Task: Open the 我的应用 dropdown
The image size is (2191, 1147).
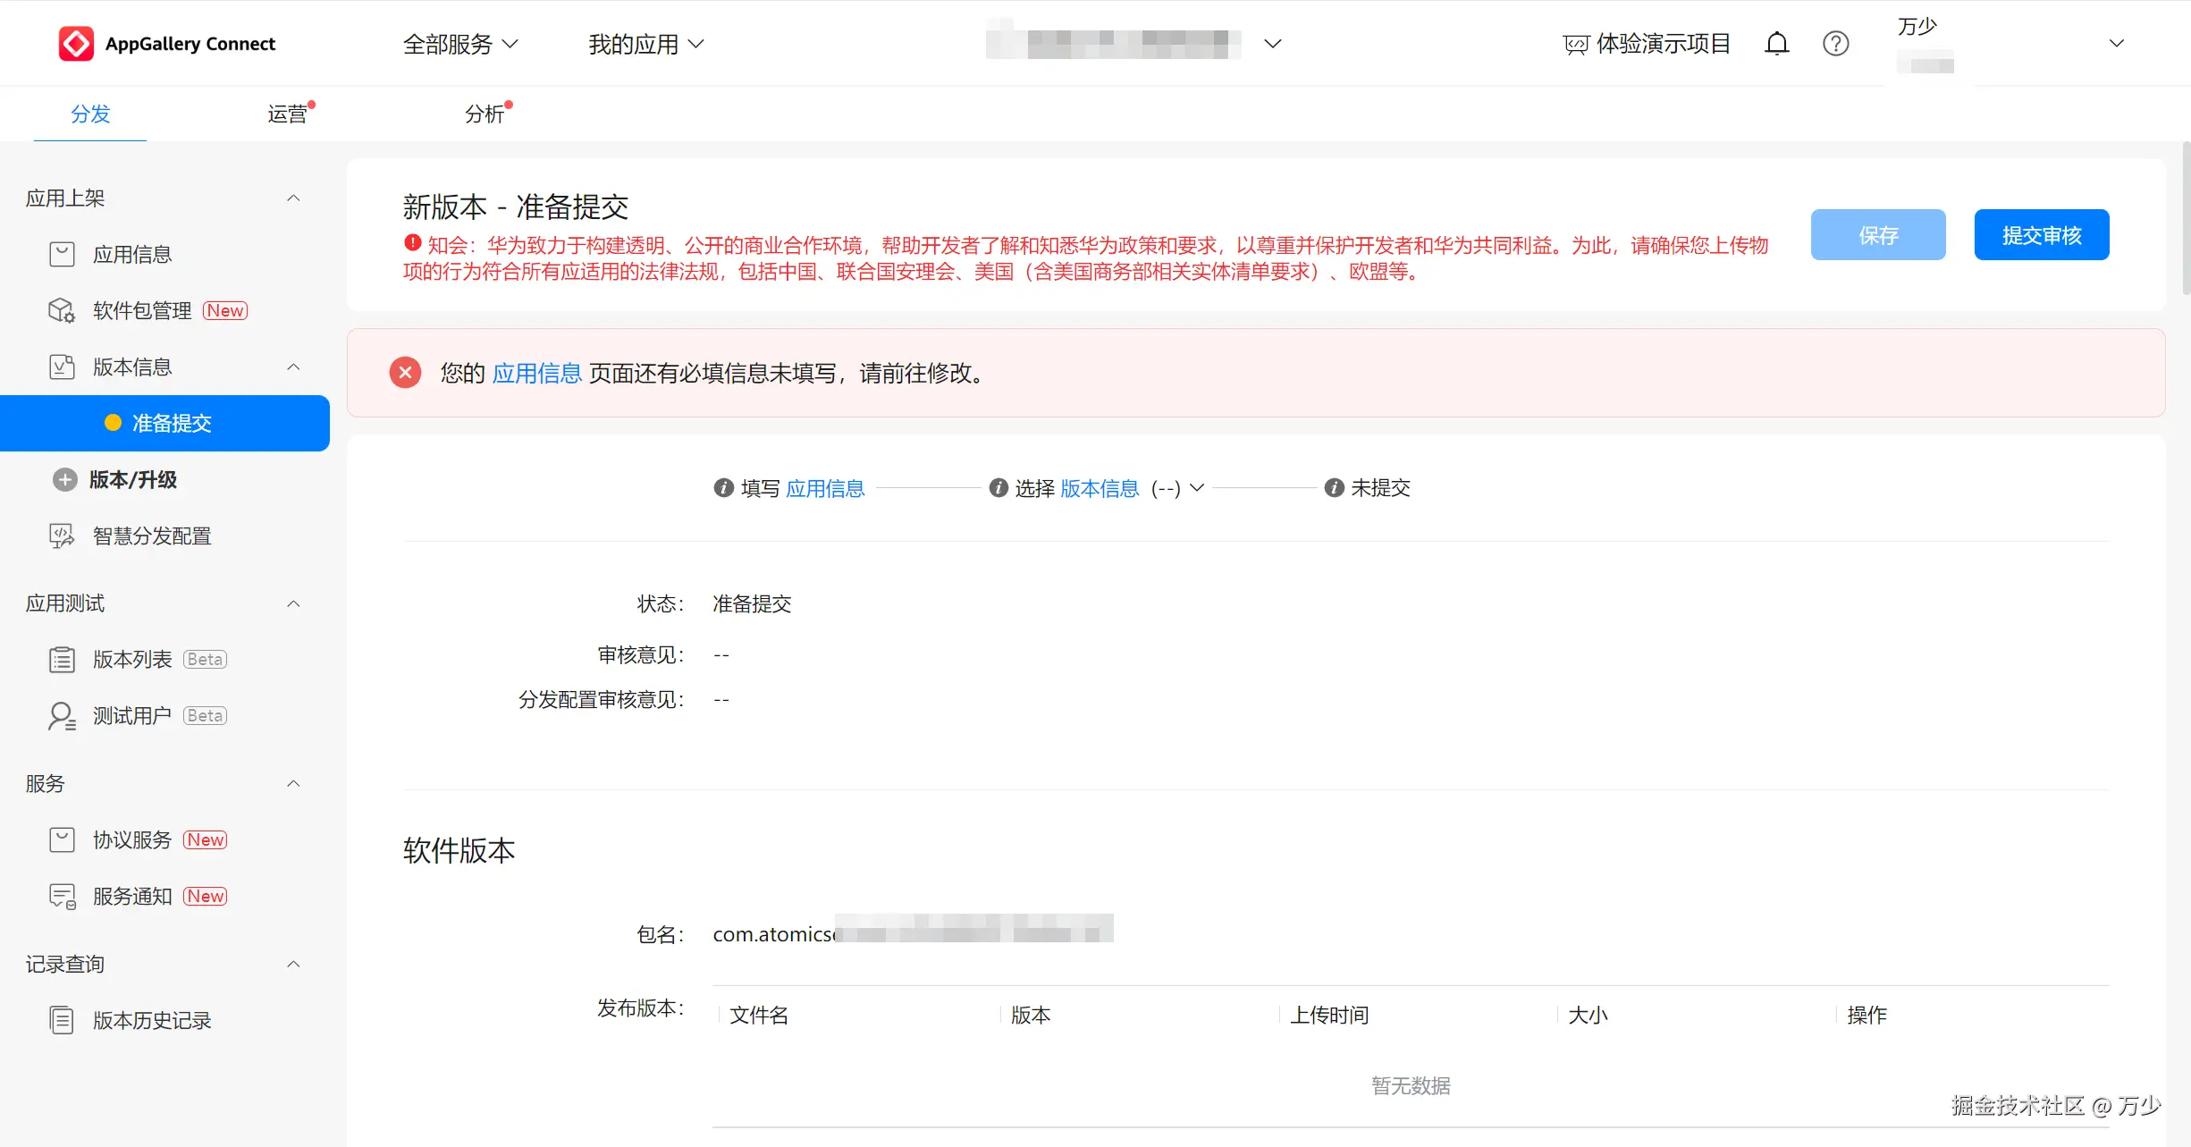Action: pos(645,44)
